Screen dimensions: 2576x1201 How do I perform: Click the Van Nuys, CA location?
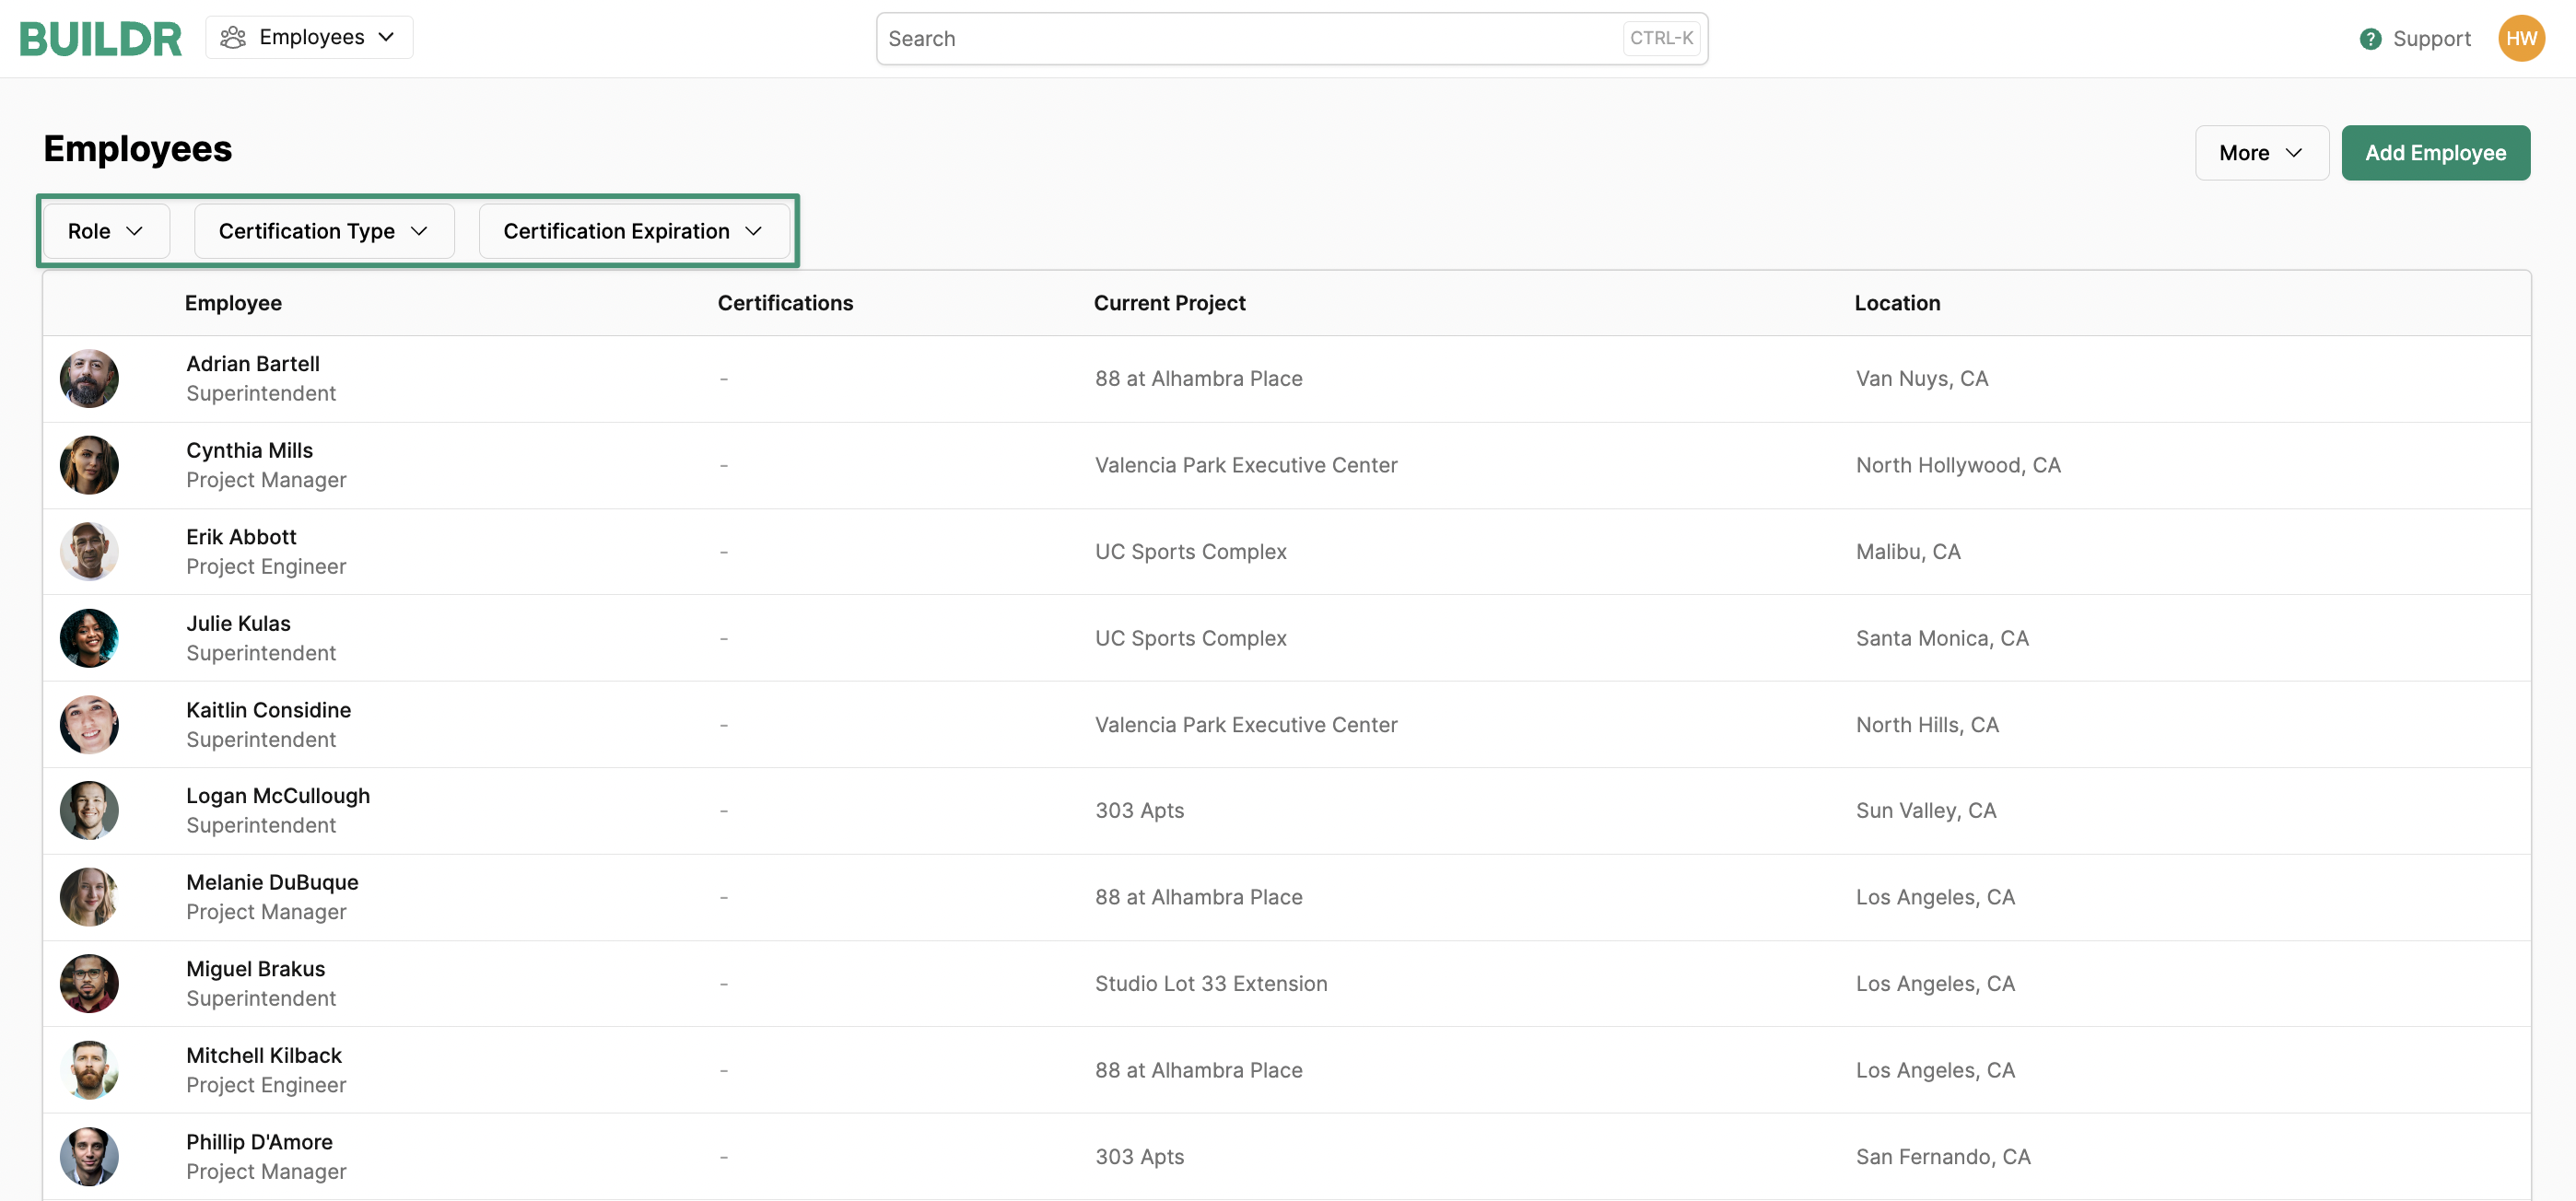pyautogui.click(x=1921, y=379)
